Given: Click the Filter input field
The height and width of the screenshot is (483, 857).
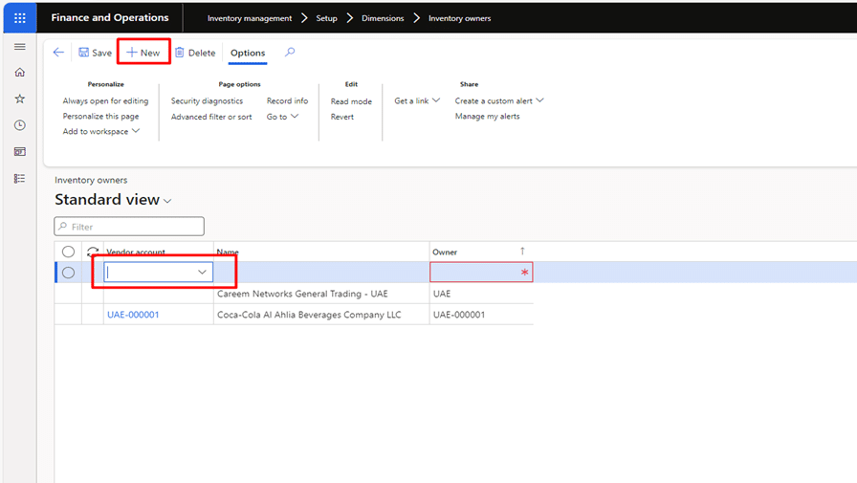Looking at the screenshot, I should (129, 227).
